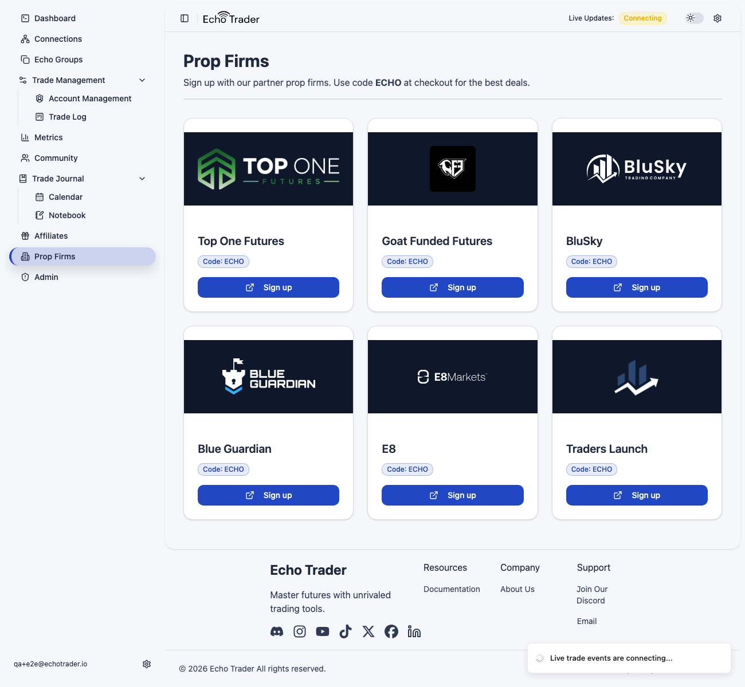Collapse Trade Journal section chevron

click(x=142, y=179)
